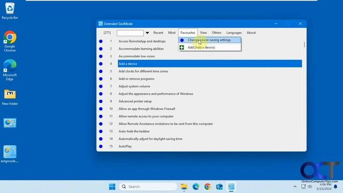Select Accommodate learning abilities
The image size is (343, 193).
pyautogui.click(x=141, y=49)
